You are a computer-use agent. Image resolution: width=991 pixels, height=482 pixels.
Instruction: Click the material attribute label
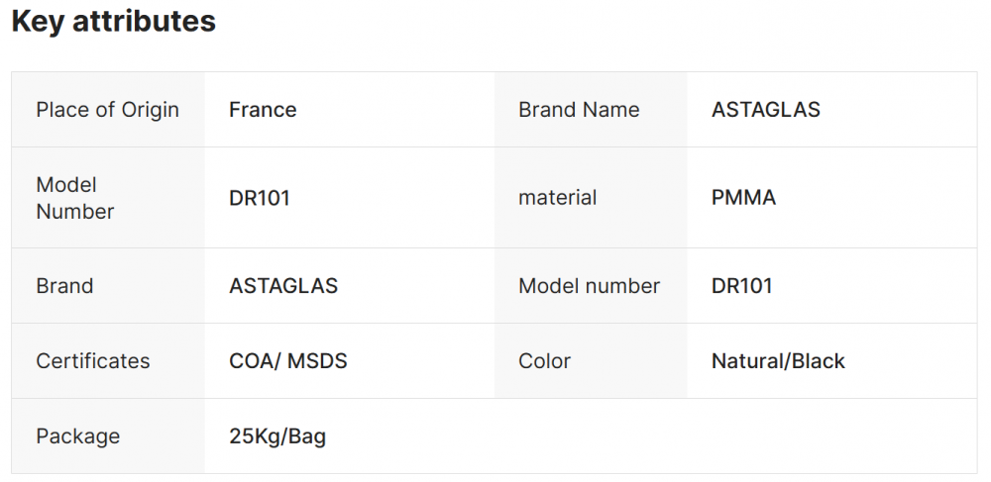[x=557, y=198]
